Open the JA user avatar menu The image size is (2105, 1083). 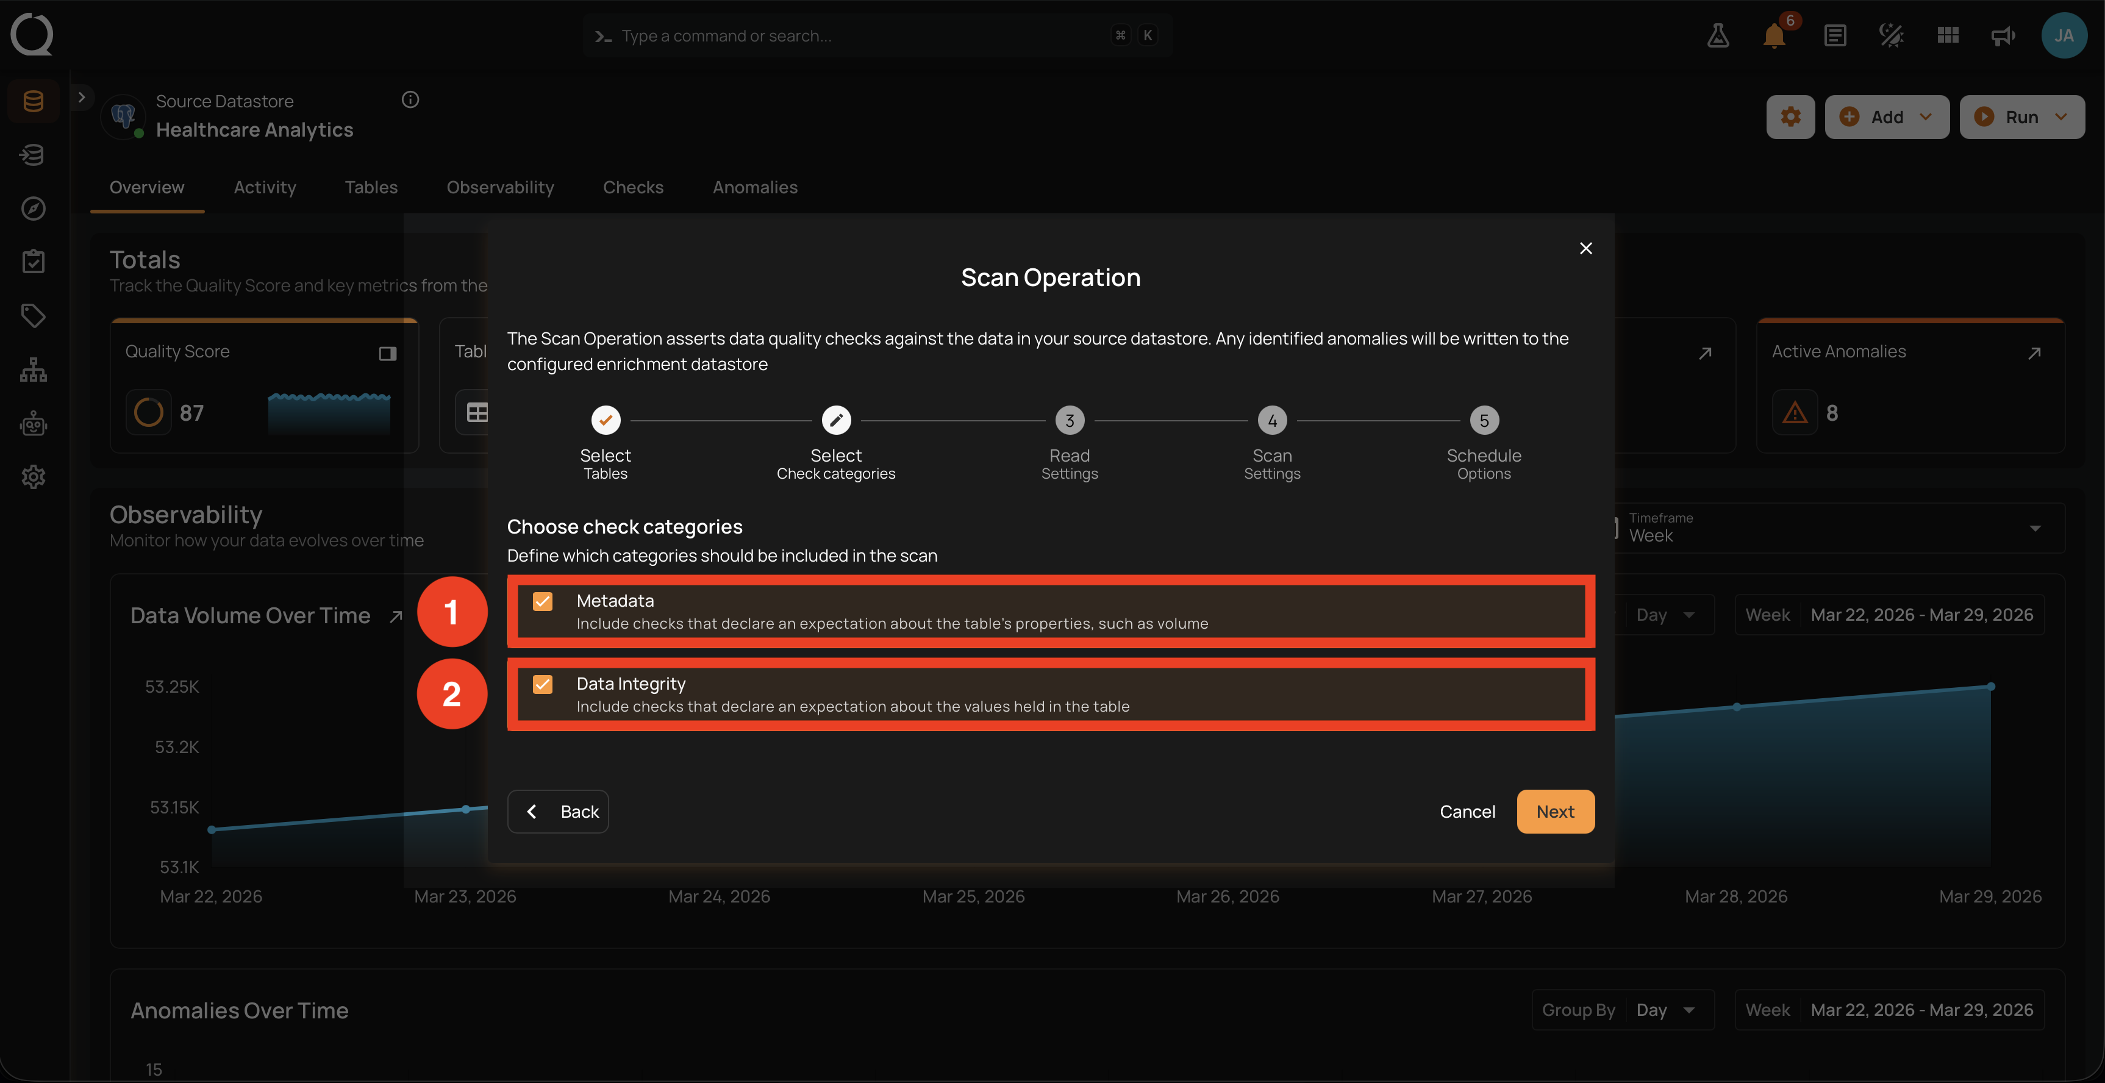(x=2064, y=35)
